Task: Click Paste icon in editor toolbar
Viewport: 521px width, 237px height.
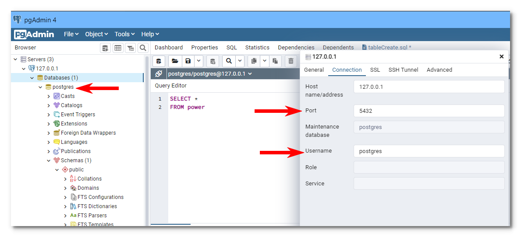Action: click(x=275, y=61)
